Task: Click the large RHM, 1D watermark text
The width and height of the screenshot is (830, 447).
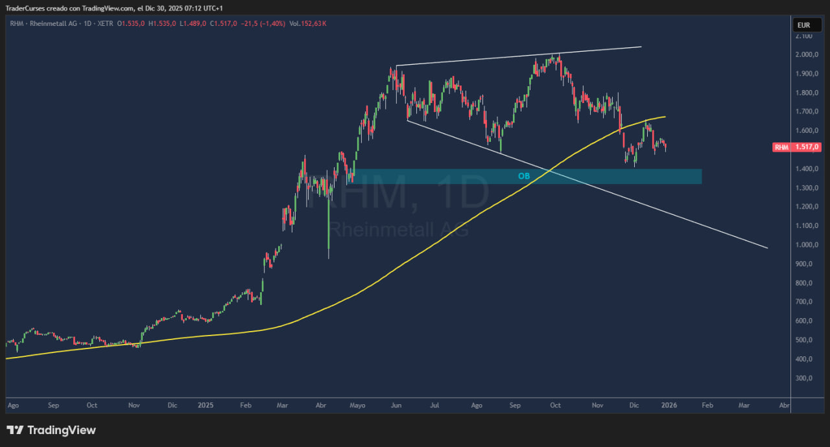Action: tap(397, 193)
